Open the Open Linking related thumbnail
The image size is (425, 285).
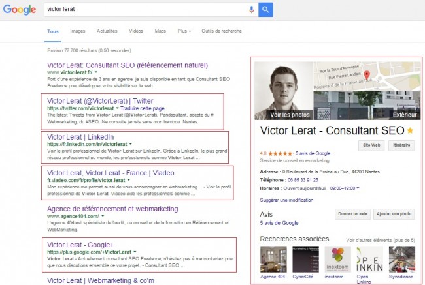[x=370, y=259]
